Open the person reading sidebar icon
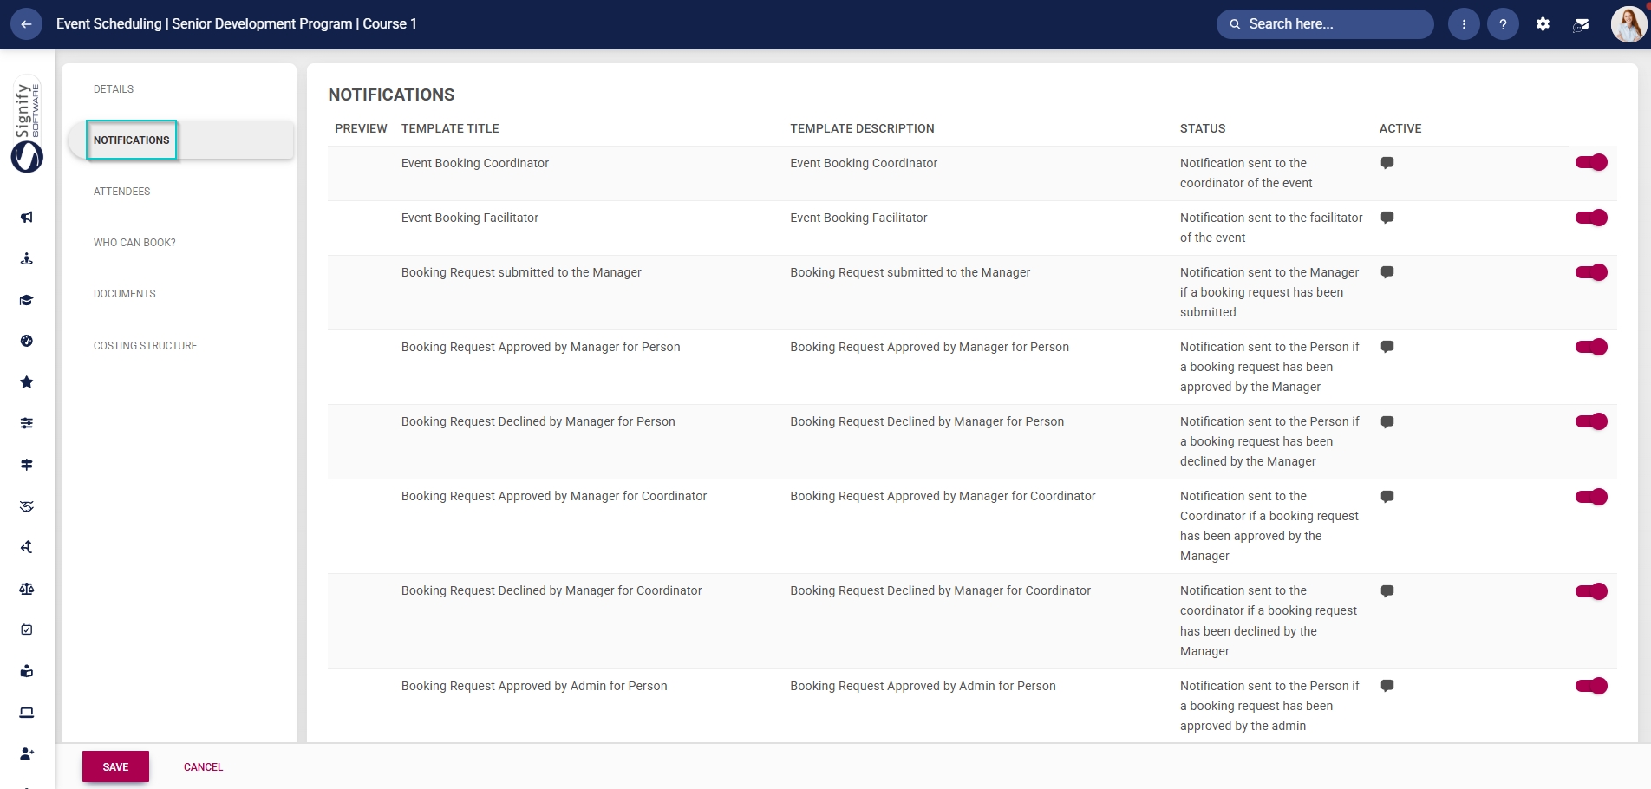 point(27,671)
